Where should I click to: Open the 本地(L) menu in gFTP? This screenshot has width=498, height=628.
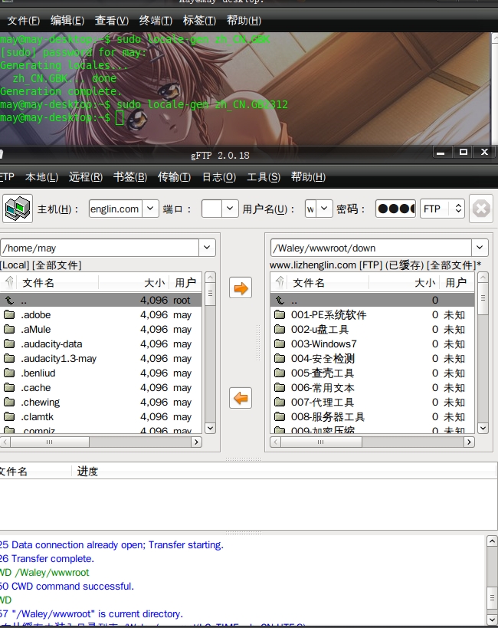pyautogui.click(x=41, y=176)
